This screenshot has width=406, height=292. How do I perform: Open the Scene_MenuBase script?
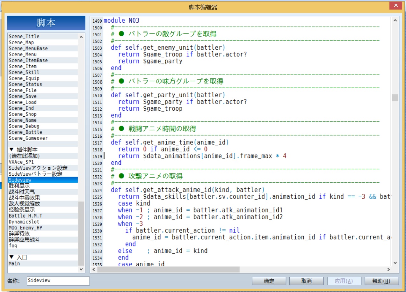pos(43,48)
